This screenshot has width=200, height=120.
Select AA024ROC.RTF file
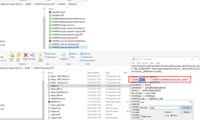[x=58, y=15]
